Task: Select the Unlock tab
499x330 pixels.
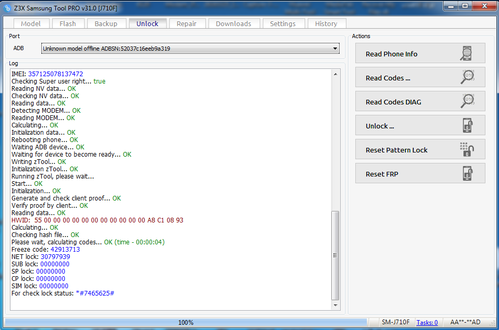Action: [x=147, y=23]
